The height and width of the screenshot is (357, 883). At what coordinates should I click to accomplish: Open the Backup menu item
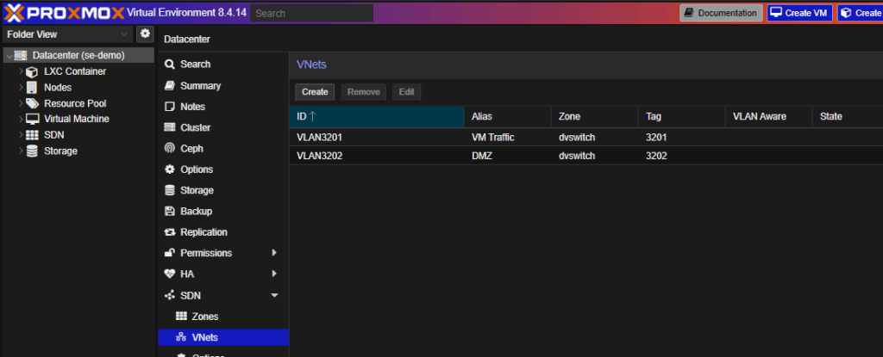click(x=223, y=212)
